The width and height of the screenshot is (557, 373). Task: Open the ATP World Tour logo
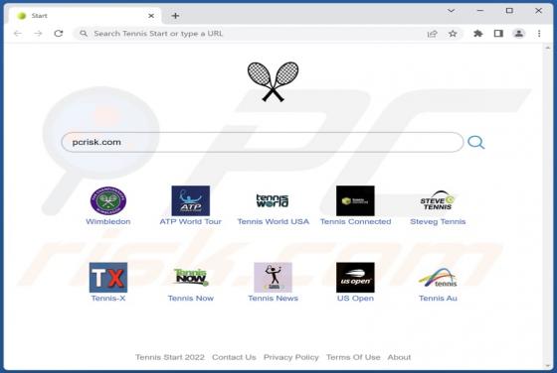(190, 200)
